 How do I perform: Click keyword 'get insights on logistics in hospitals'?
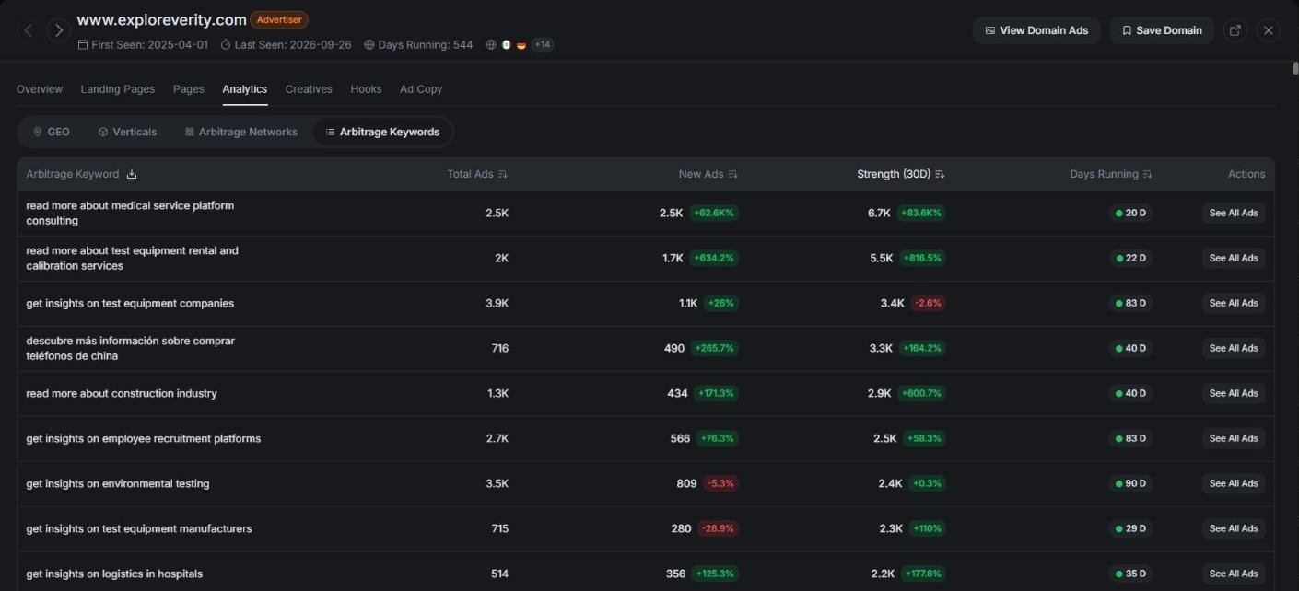114,574
